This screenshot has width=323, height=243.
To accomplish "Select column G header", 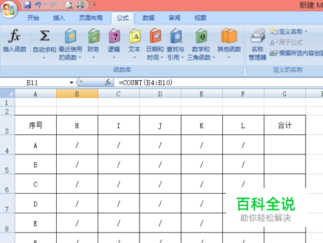I will click(284, 94).
